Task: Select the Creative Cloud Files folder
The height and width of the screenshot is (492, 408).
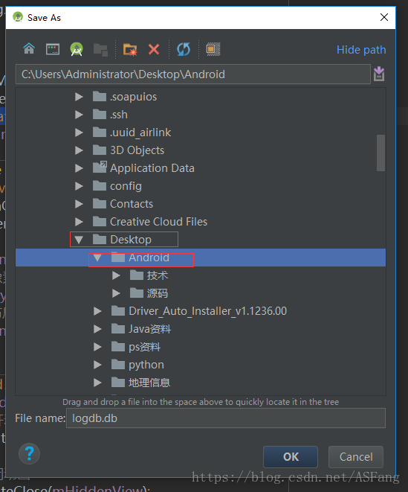Action: click(x=158, y=222)
